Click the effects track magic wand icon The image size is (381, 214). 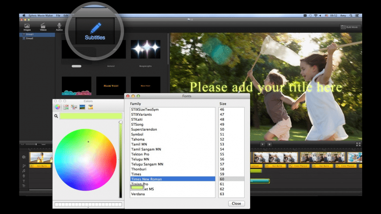click(24, 166)
